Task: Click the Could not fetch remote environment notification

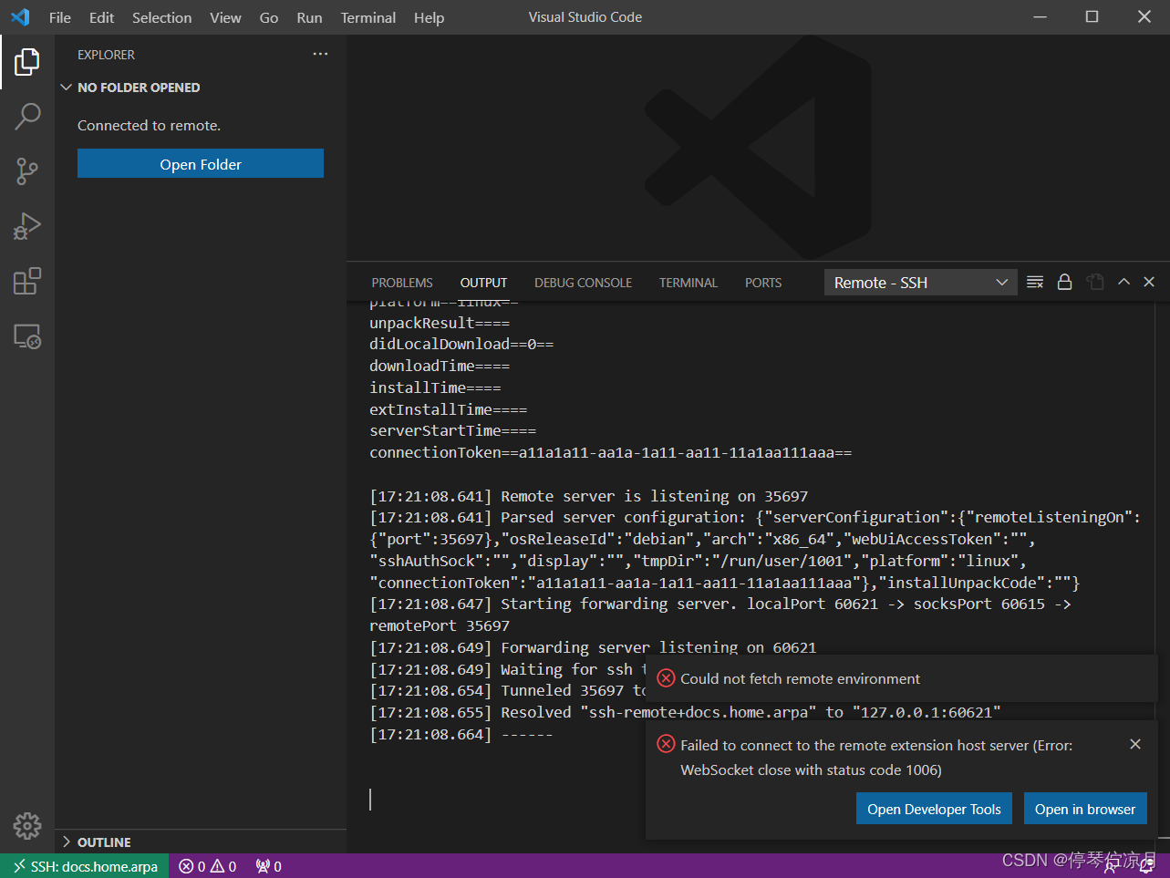Action: (902, 678)
